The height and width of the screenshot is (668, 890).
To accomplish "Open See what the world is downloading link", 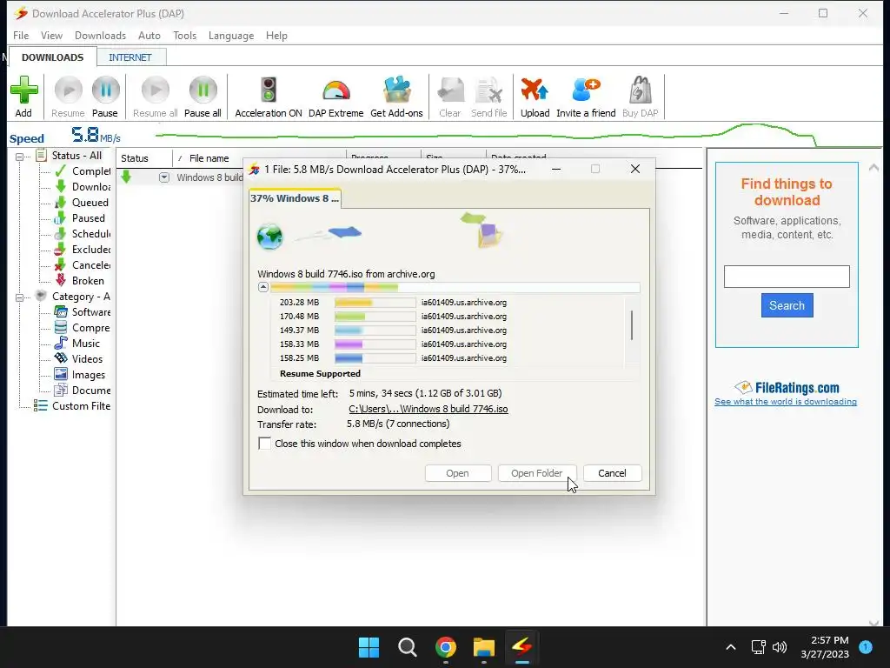I will point(786,402).
